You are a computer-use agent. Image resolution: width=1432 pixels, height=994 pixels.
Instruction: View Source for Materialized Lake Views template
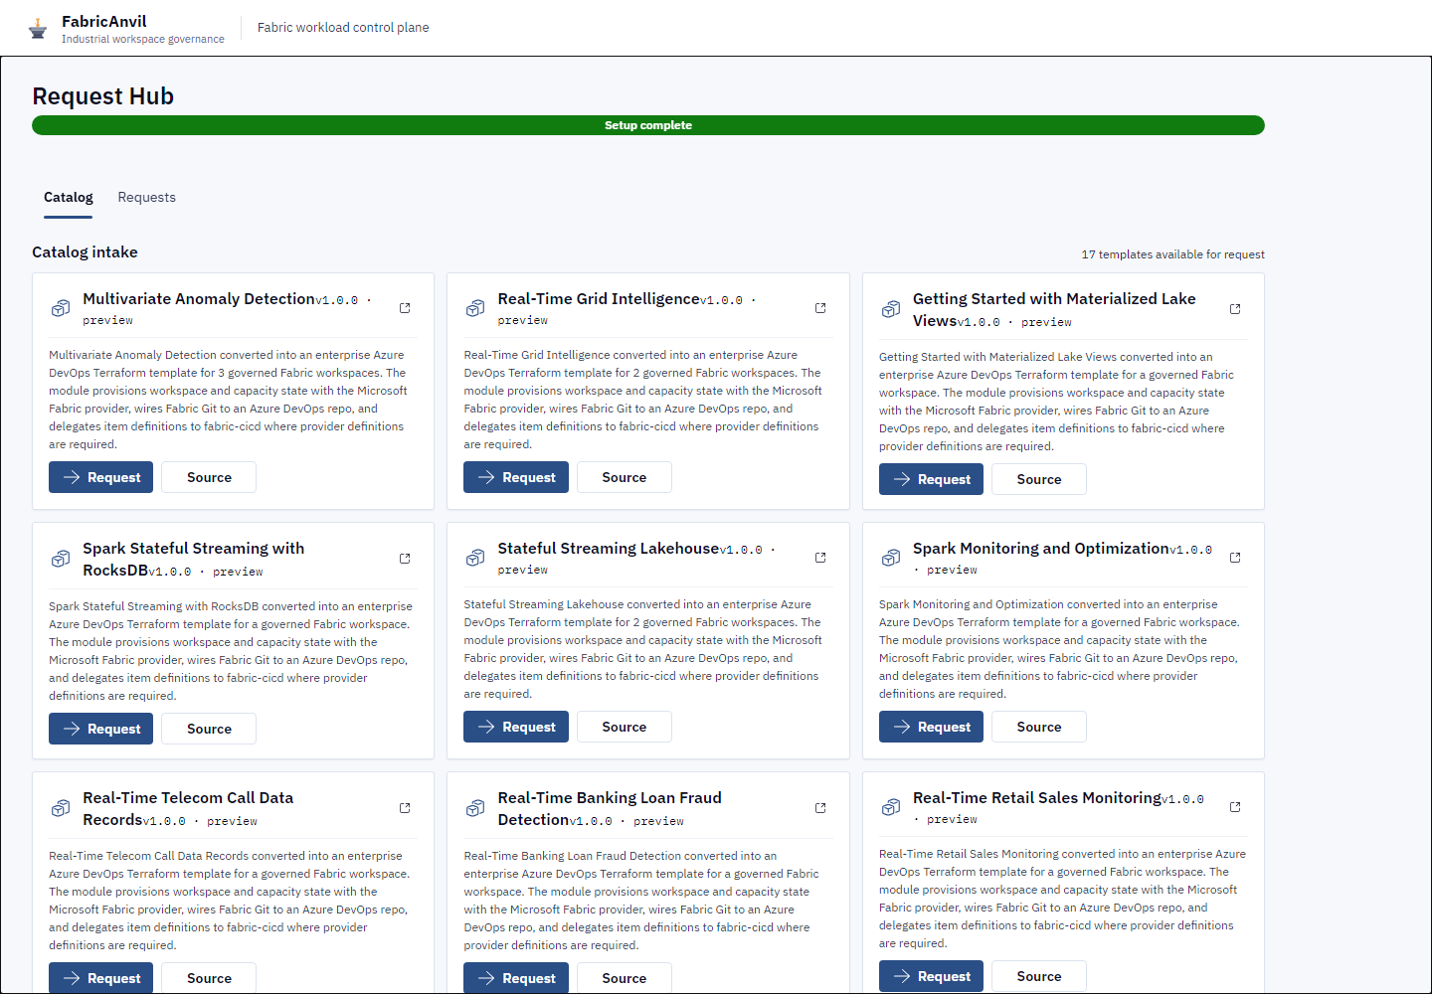1039,479
